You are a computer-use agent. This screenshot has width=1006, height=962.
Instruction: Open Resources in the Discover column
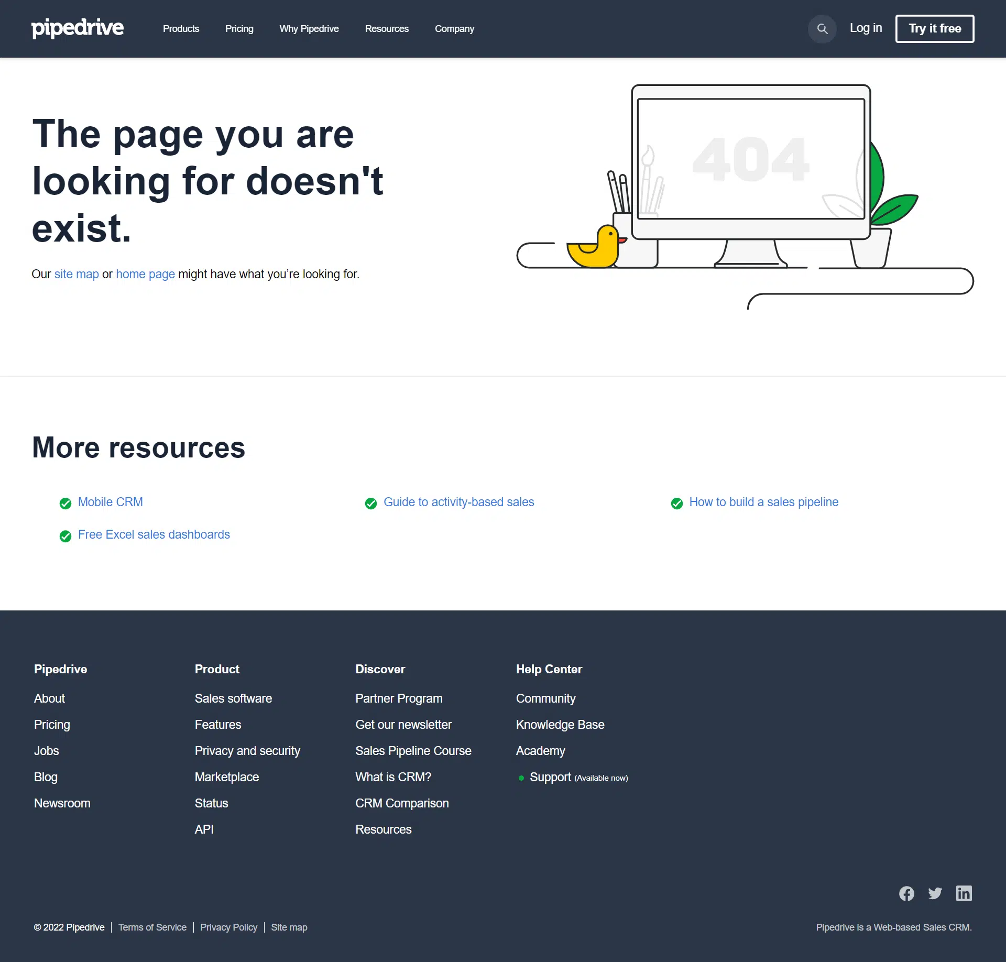pos(383,829)
